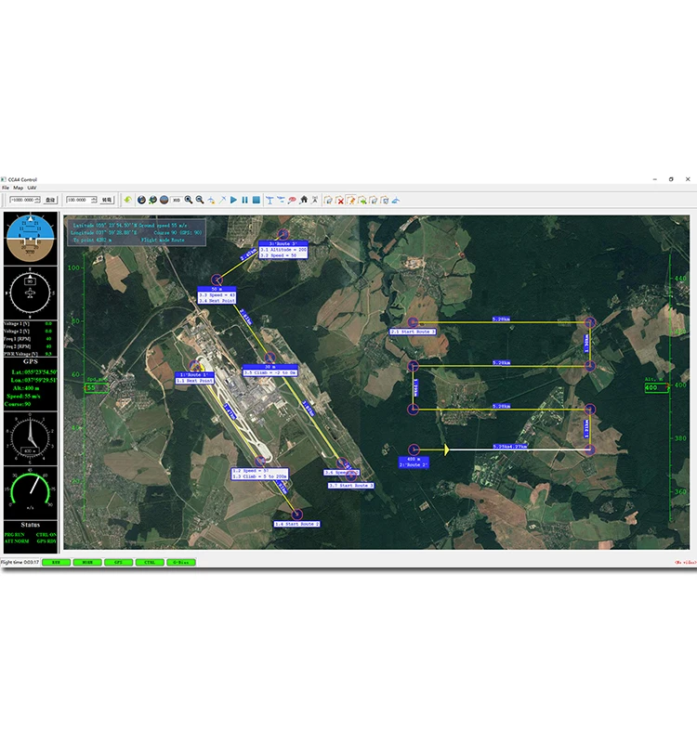Click the green airspeed arc gauge

pyautogui.click(x=31, y=492)
